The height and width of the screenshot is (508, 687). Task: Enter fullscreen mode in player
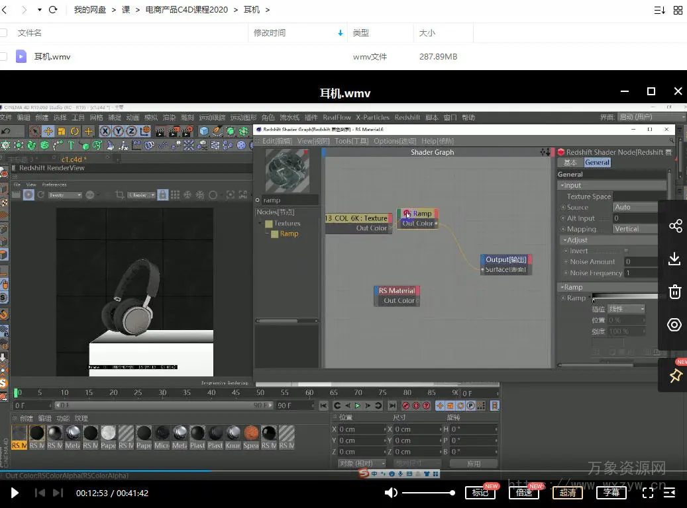click(648, 493)
